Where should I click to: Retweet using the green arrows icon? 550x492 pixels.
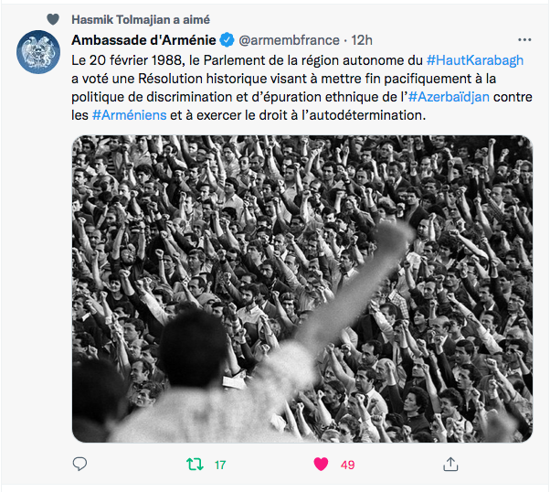pos(195,465)
